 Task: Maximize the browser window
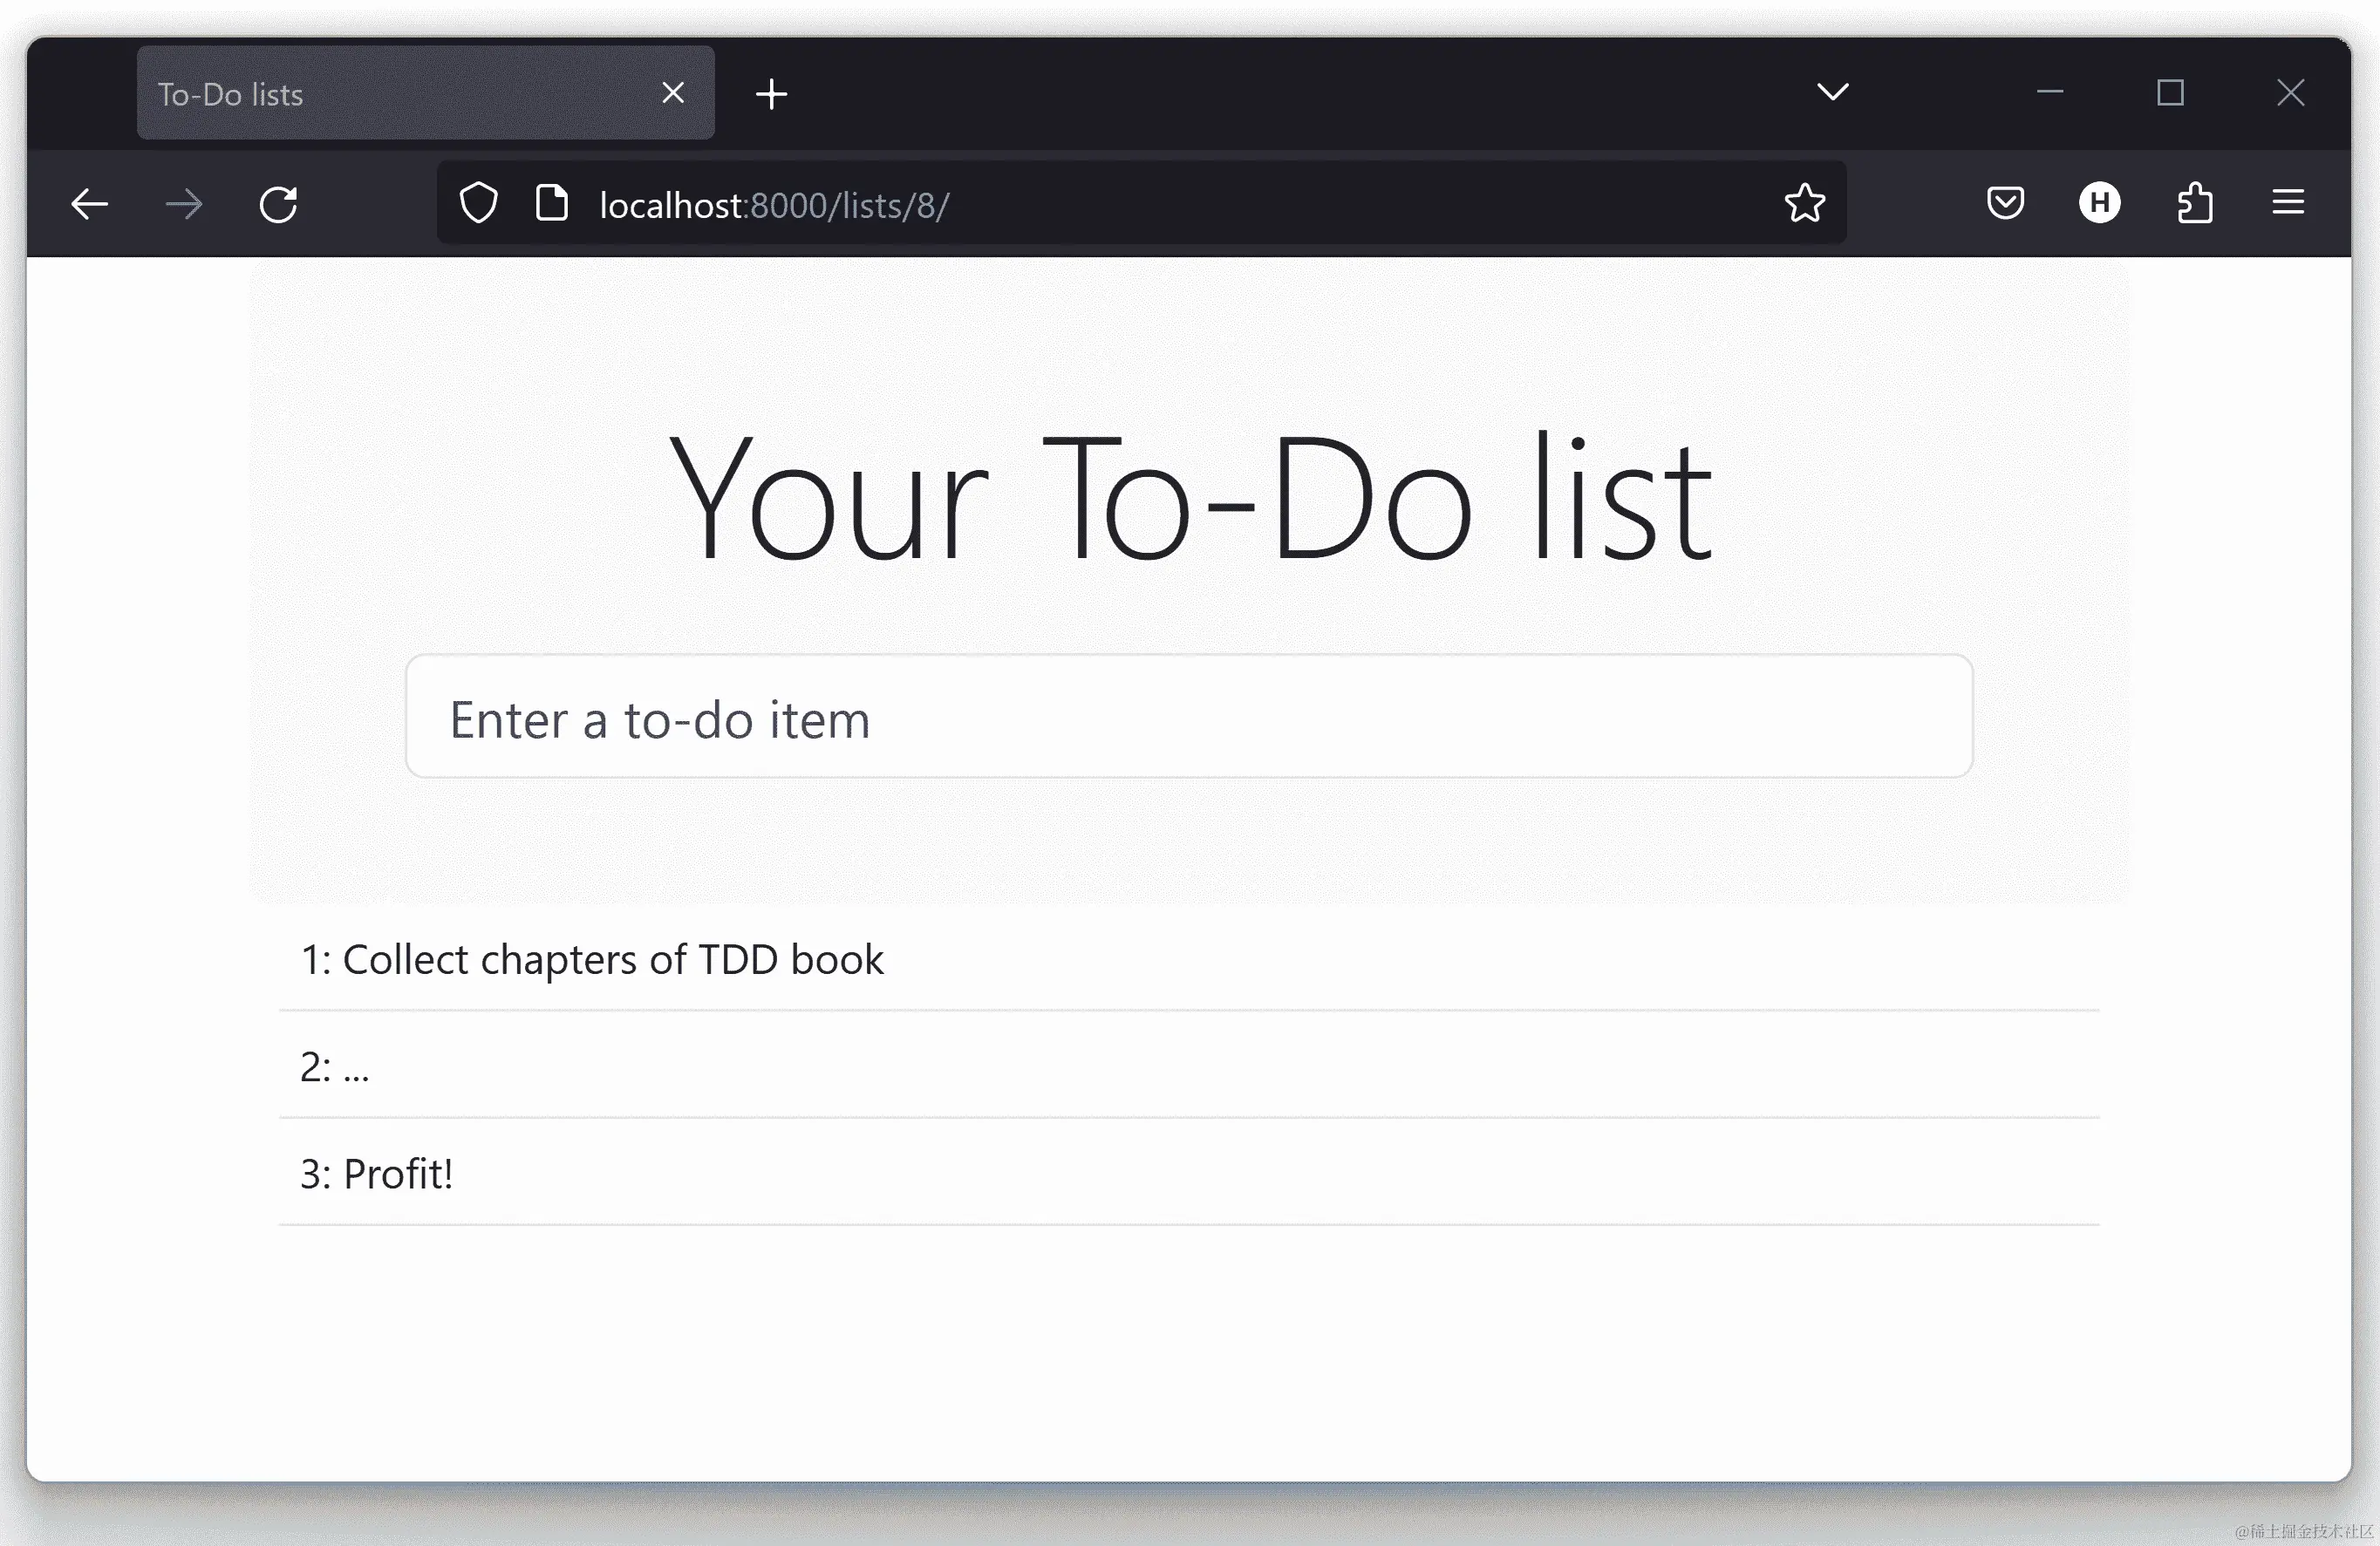click(2170, 93)
